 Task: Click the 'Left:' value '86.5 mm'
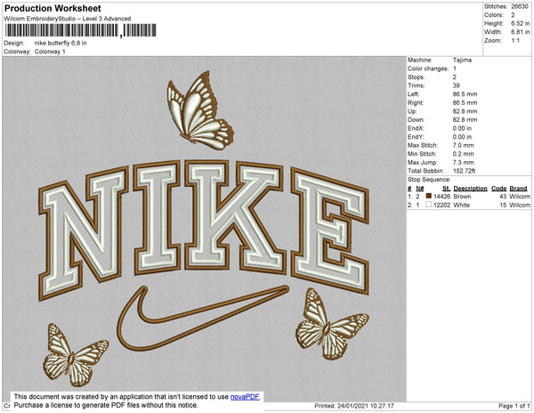pos(465,94)
